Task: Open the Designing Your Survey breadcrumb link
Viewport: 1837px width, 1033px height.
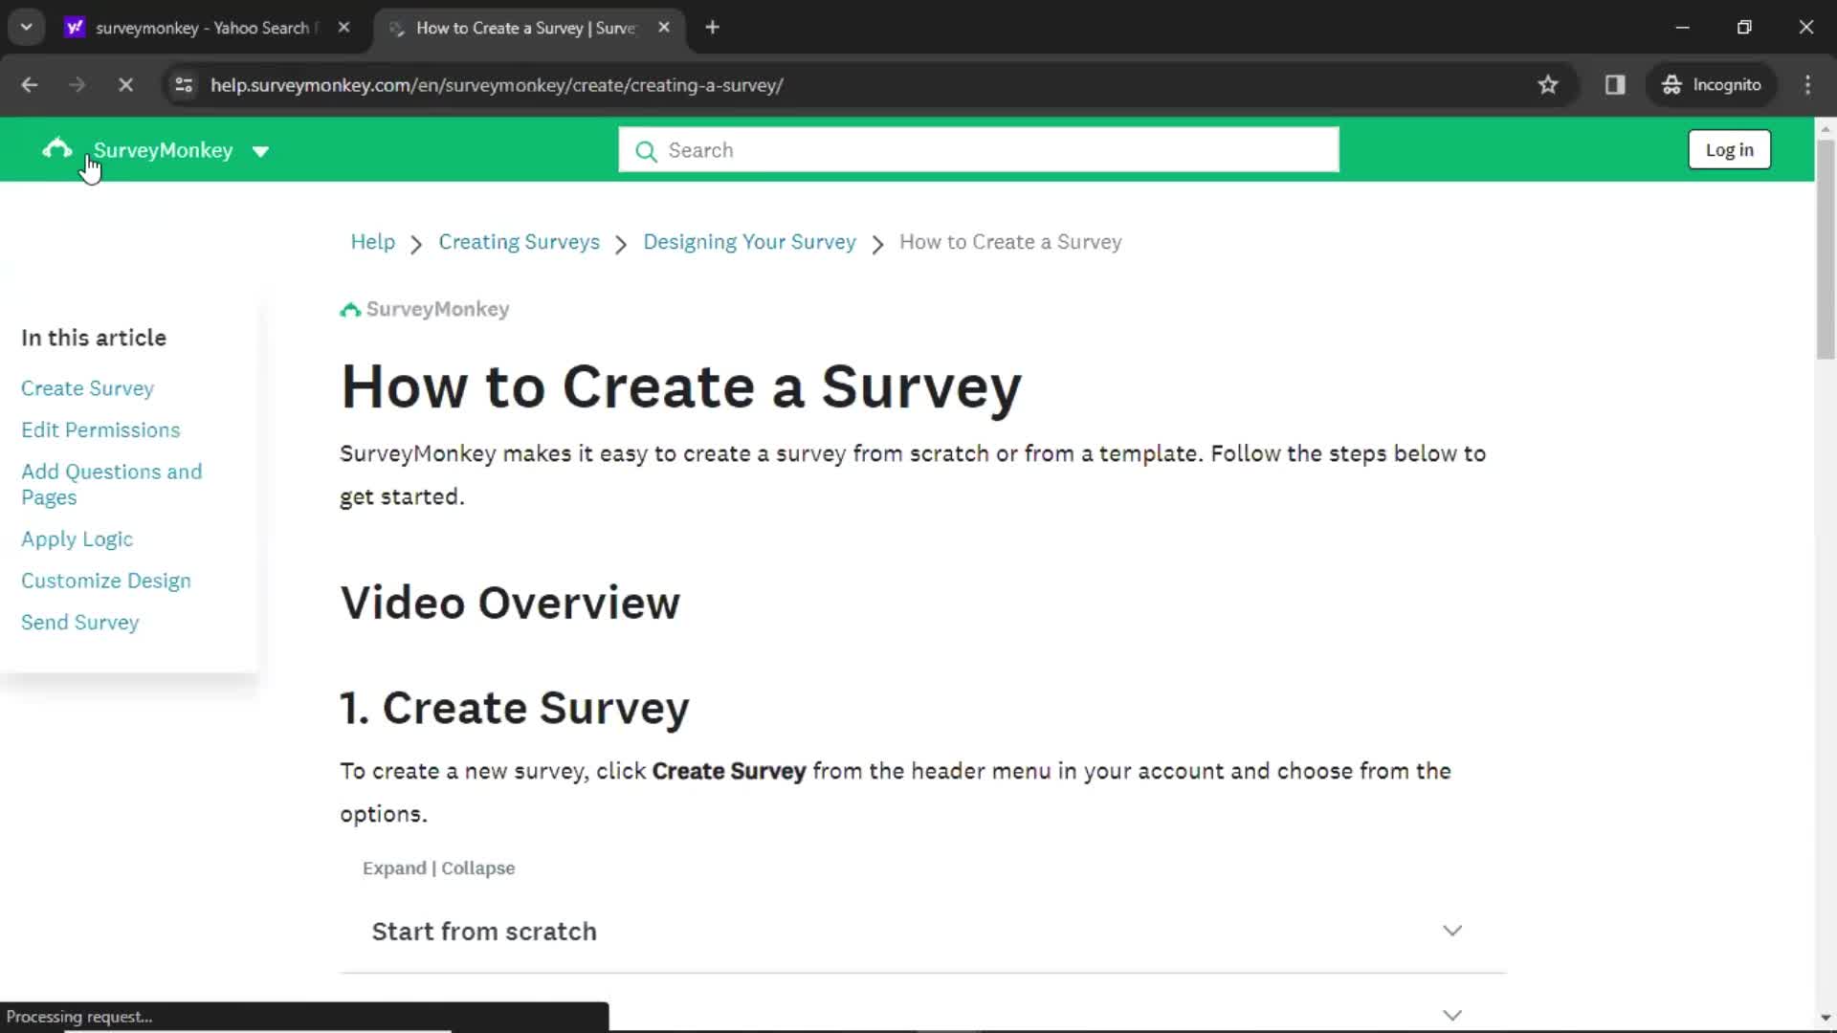Action: 749,242
